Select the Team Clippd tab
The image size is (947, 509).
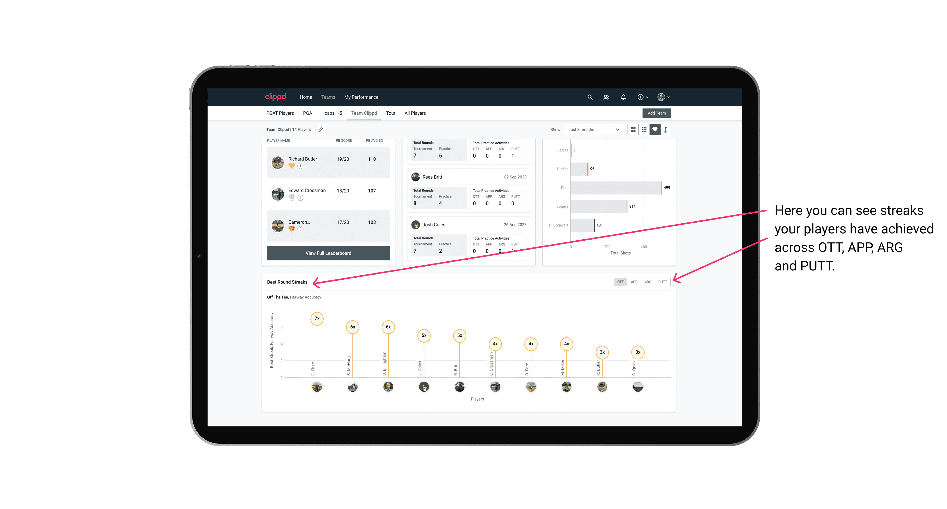pos(364,113)
